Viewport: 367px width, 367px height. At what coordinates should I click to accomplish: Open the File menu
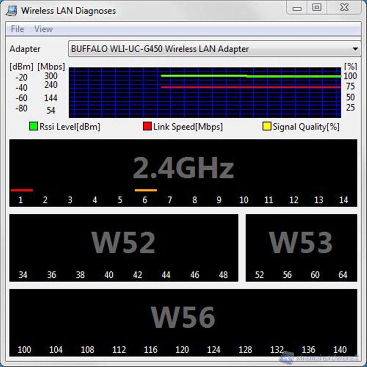click(x=18, y=29)
